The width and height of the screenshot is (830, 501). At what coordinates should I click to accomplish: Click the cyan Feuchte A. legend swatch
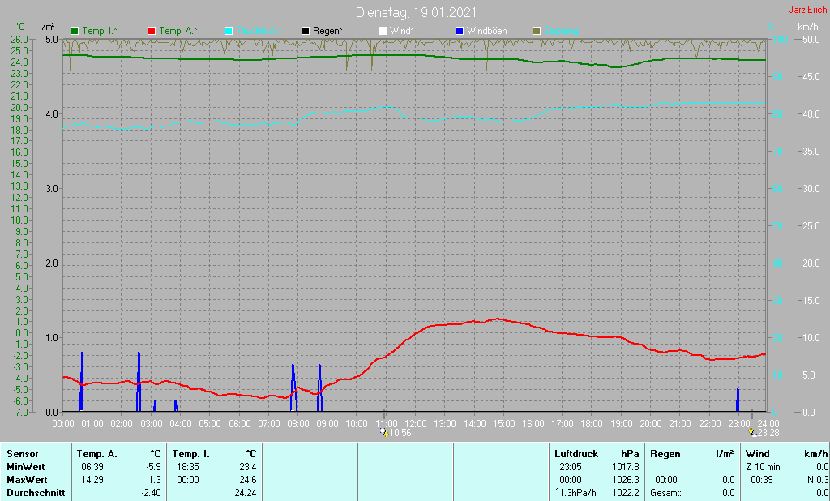[229, 32]
